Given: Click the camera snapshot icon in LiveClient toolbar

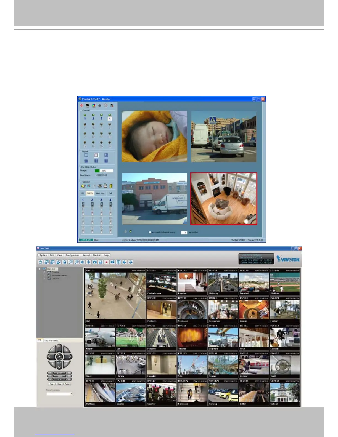Looking at the screenshot, I should point(94,262).
